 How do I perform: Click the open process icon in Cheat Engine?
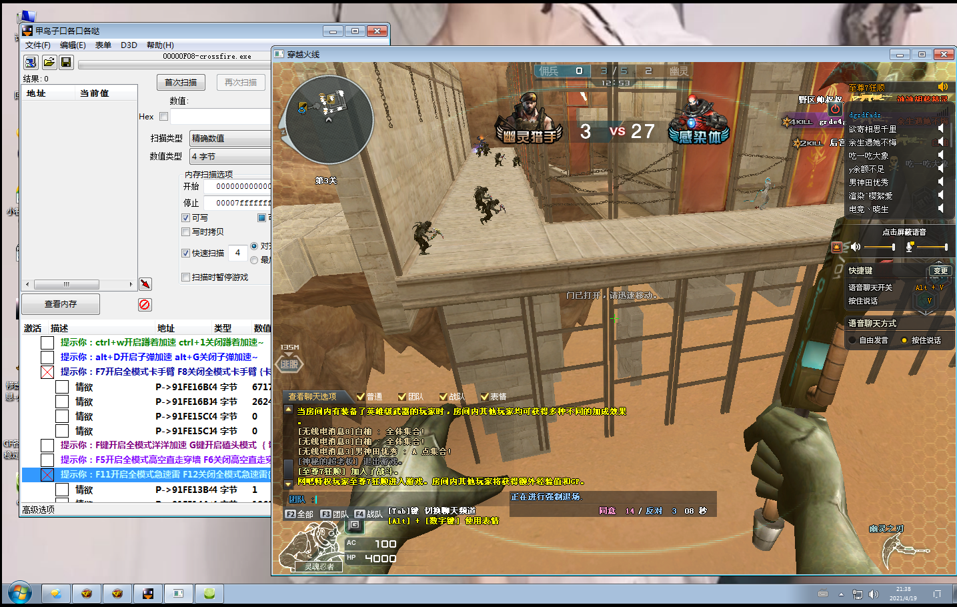tap(31, 62)
